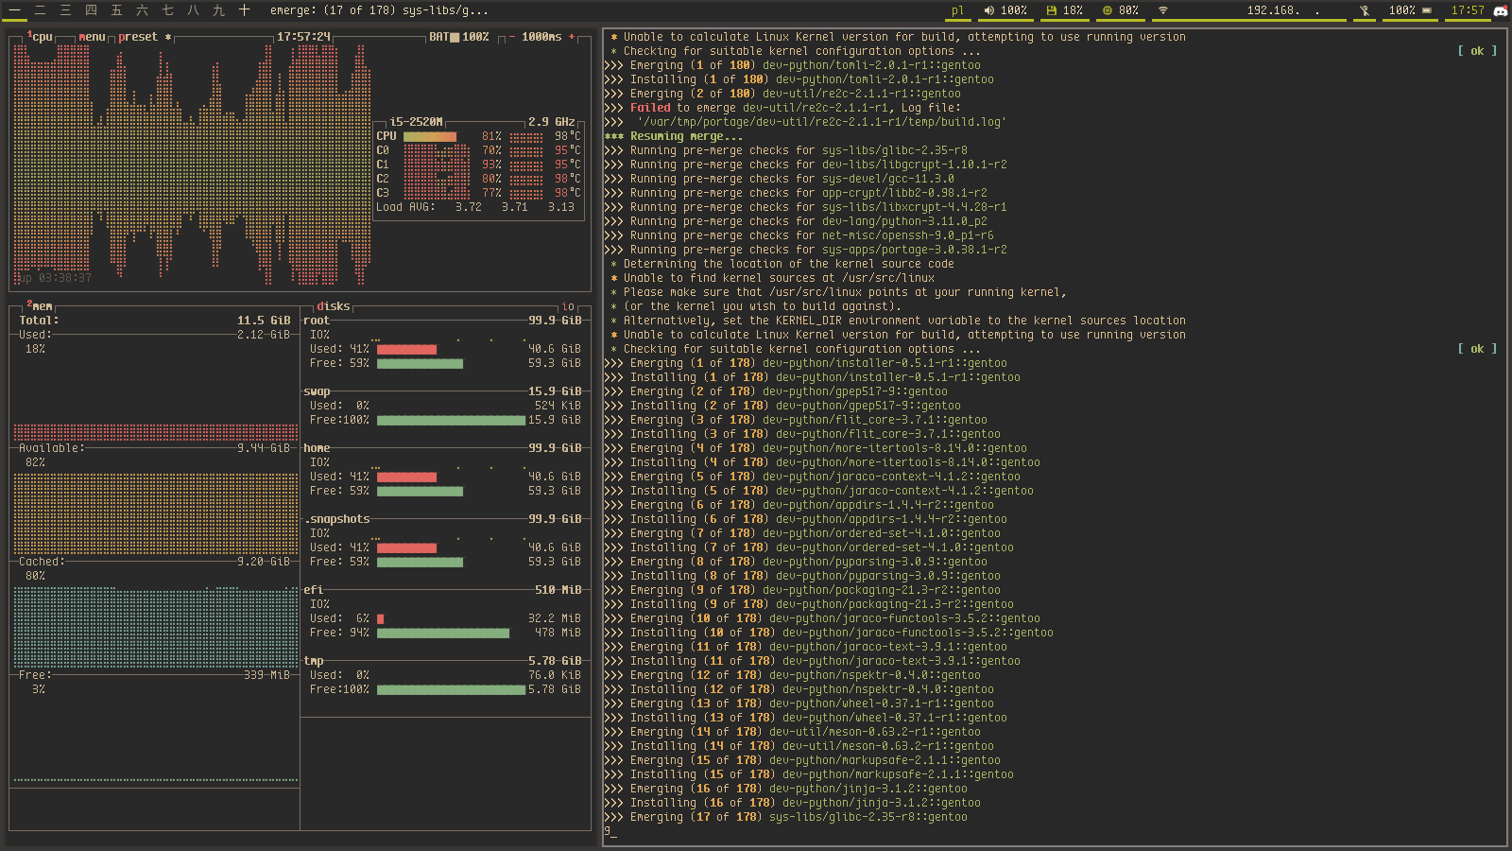This screenshot has width=1512, height=851.
Task: Open the btop menu
Action: 92,37
